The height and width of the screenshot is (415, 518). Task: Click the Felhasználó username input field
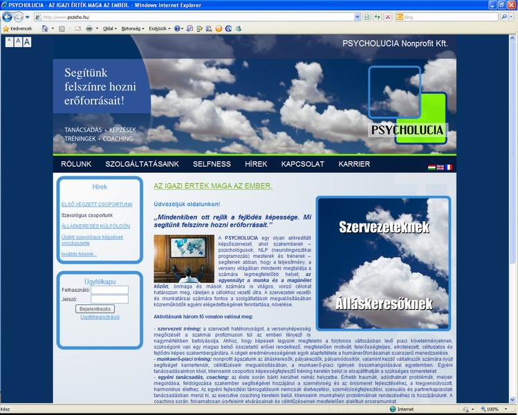[109, 290]
